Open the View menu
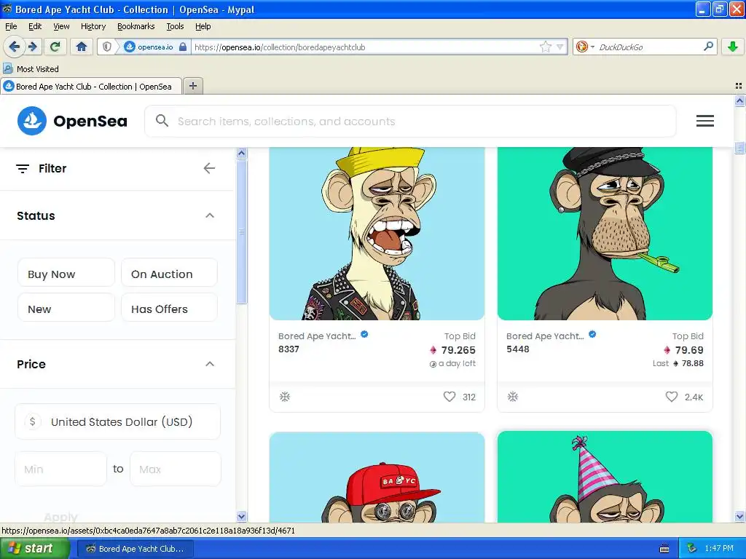This screenshot has height=559, width=746. [61, 26]
